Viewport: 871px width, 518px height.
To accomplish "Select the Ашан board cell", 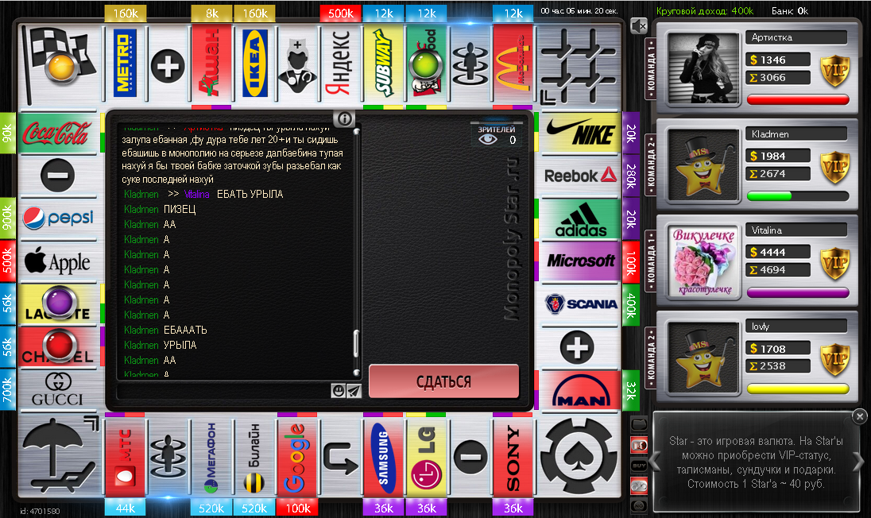I will click(x=211, y=63).
